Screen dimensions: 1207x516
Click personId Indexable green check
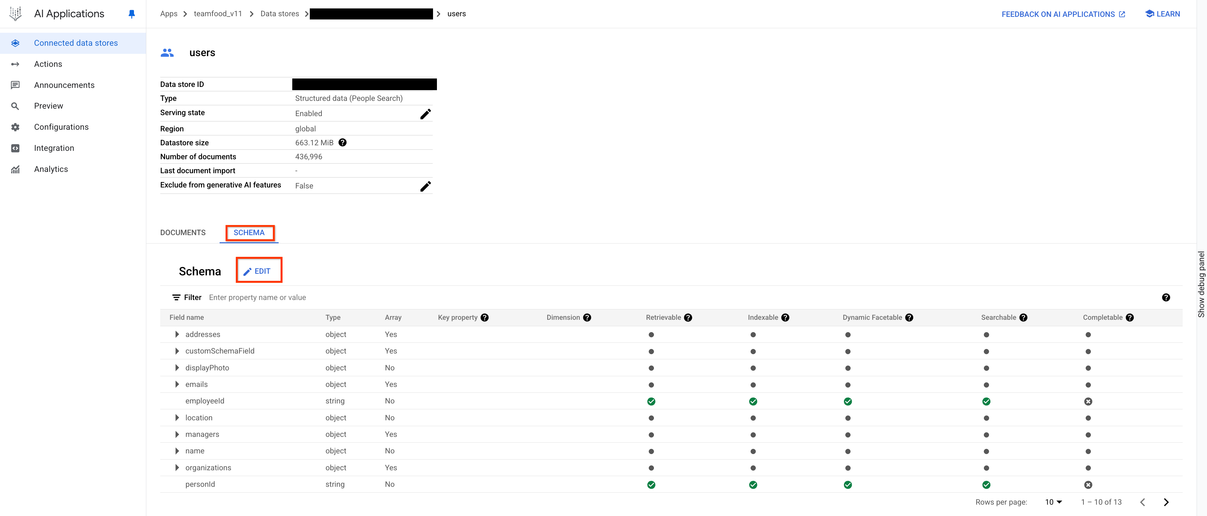click(753, 485)
